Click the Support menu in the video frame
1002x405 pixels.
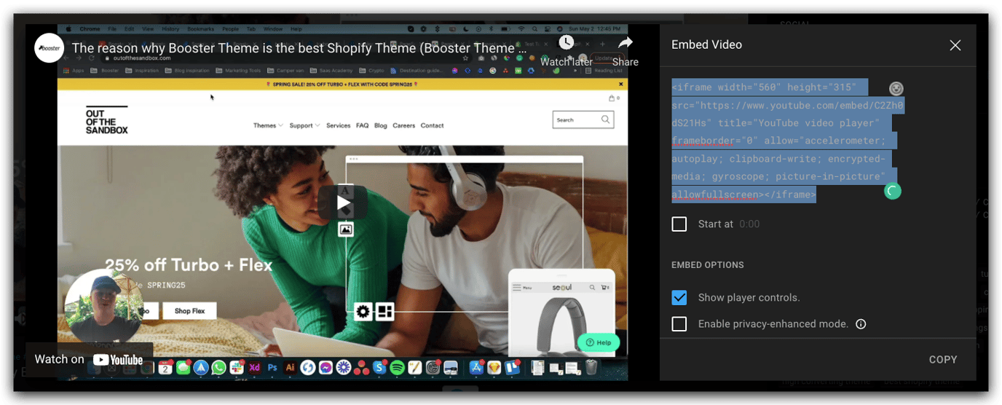304,125
